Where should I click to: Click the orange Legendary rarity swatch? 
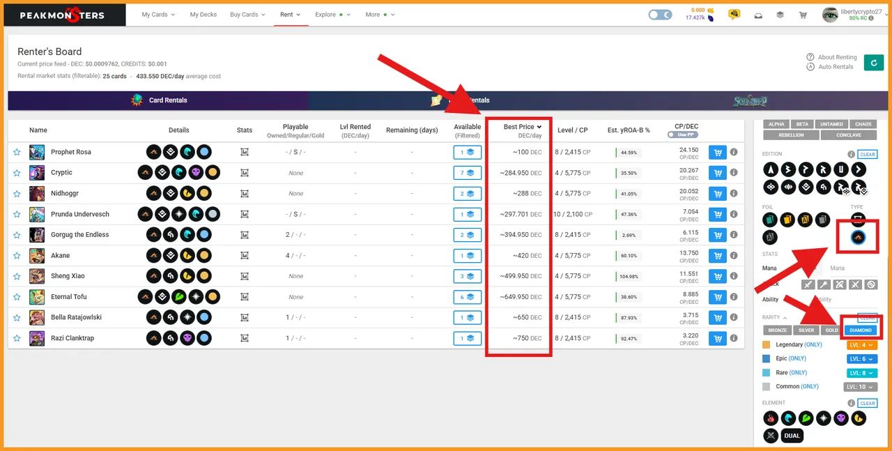[767, 345]
